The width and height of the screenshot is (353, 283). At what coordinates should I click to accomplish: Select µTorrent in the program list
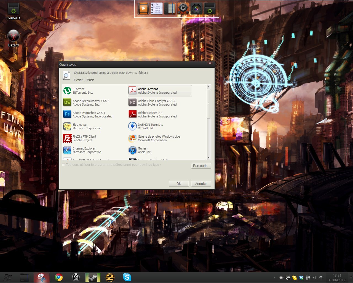79,91
